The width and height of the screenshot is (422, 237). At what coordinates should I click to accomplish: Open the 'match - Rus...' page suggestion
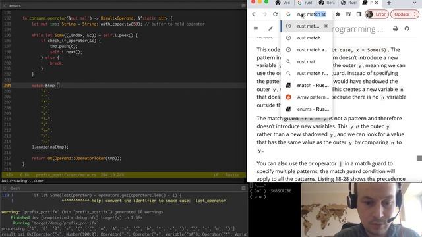306,85
